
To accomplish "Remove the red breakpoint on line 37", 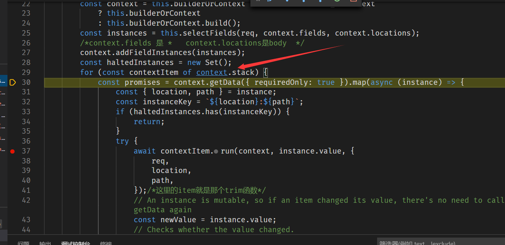I will pyautogui.click(x=12, y=151).
